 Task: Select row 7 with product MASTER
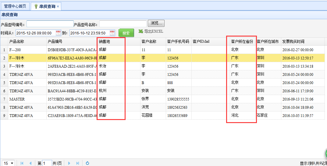click(17, 99)
